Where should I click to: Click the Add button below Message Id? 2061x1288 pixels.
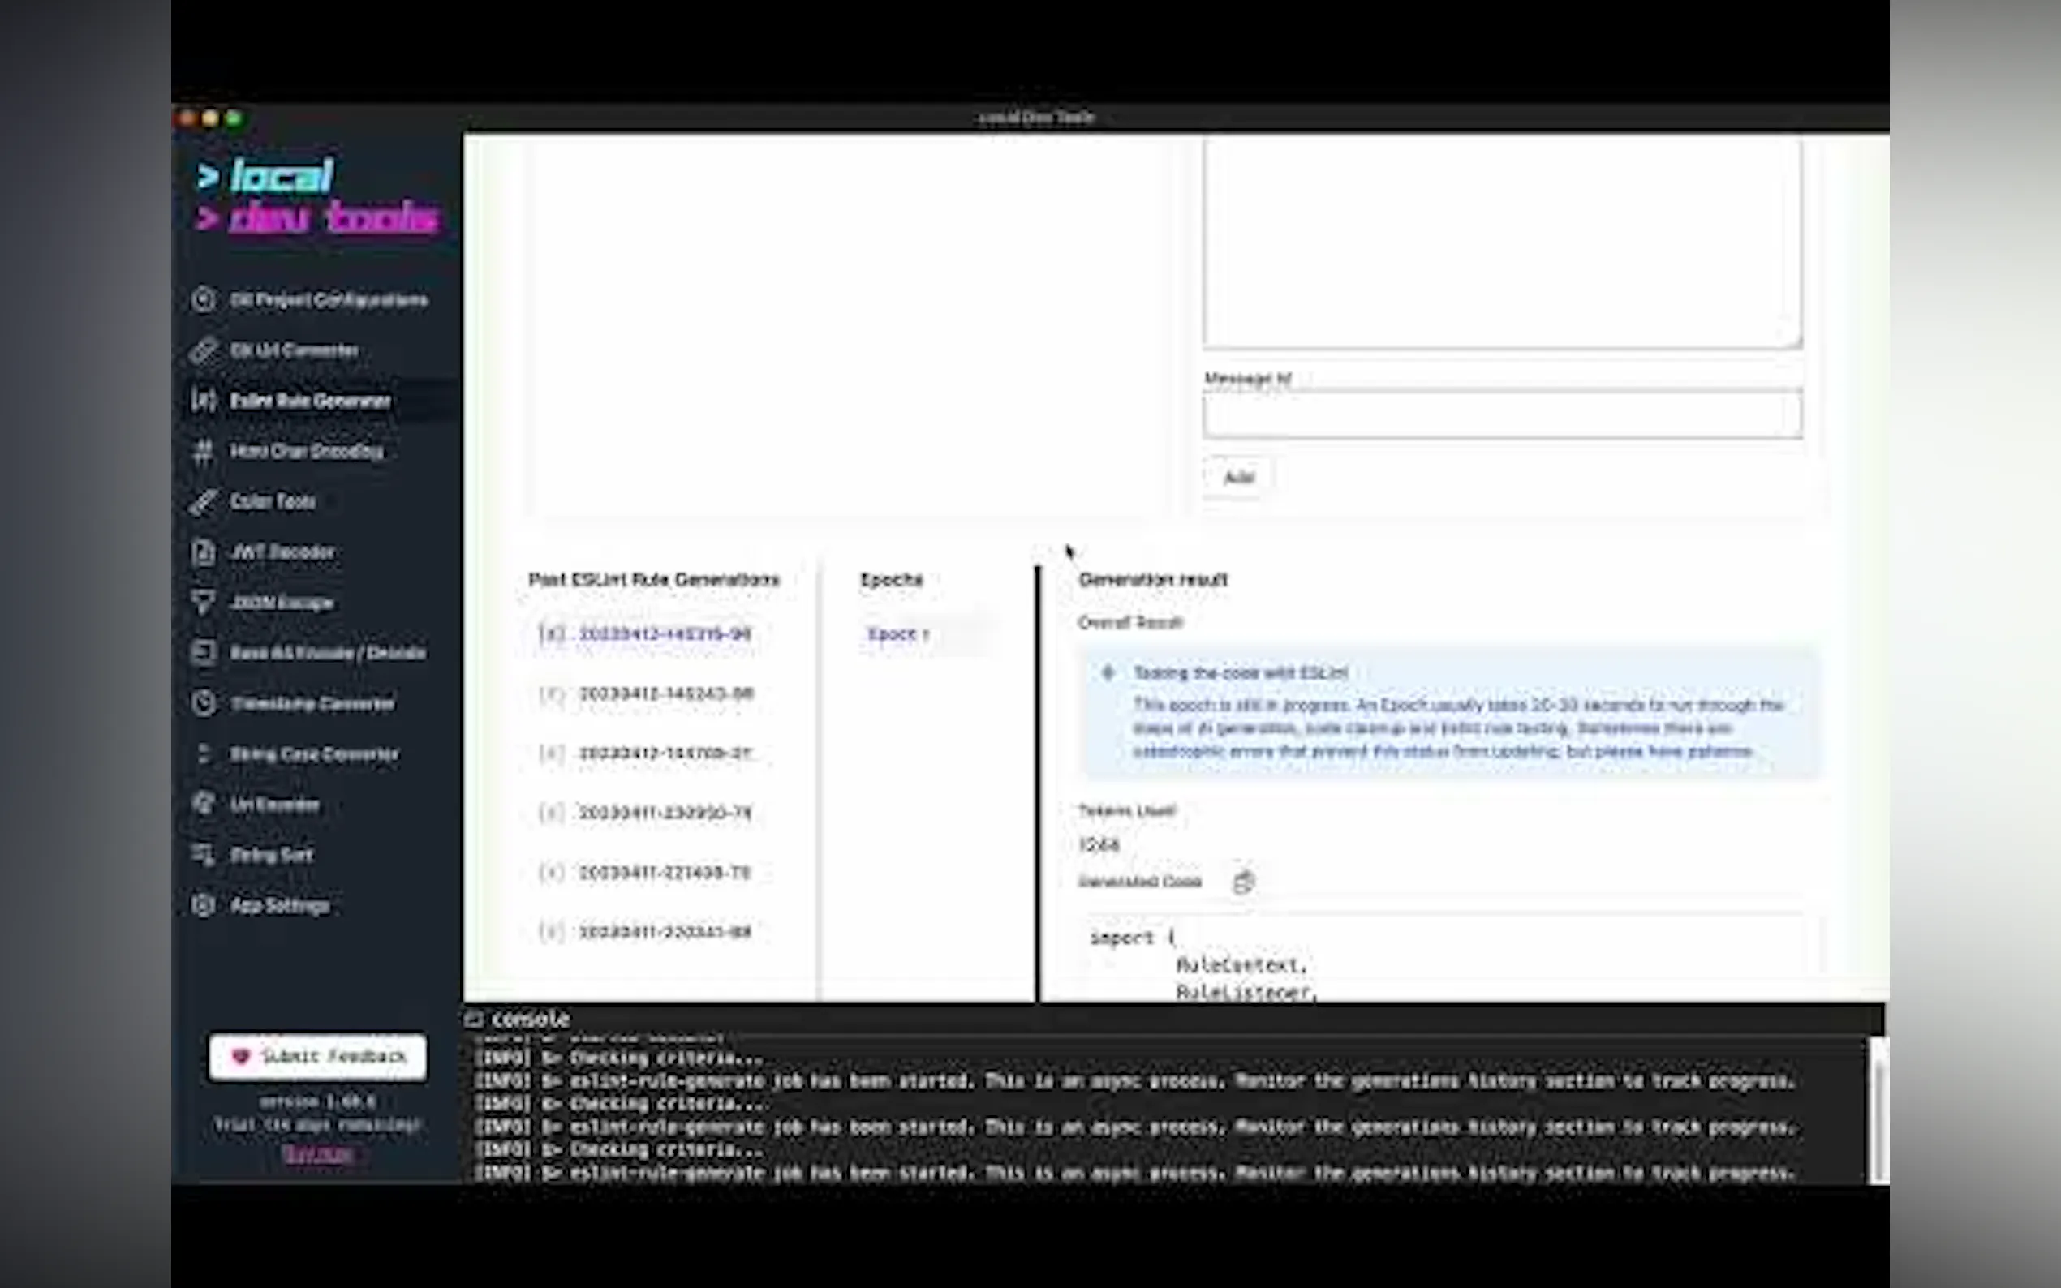point(1238,478)
